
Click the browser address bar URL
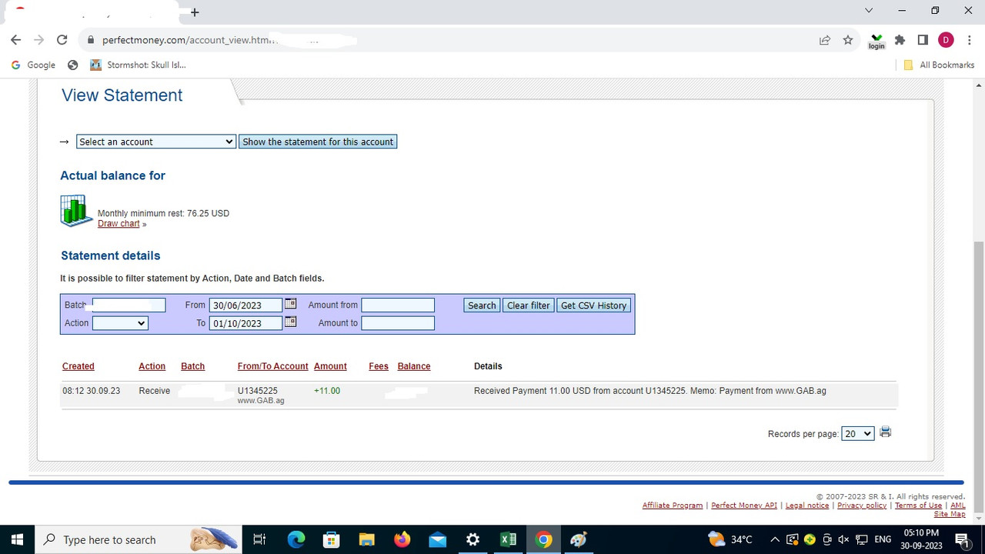point(189,40)
